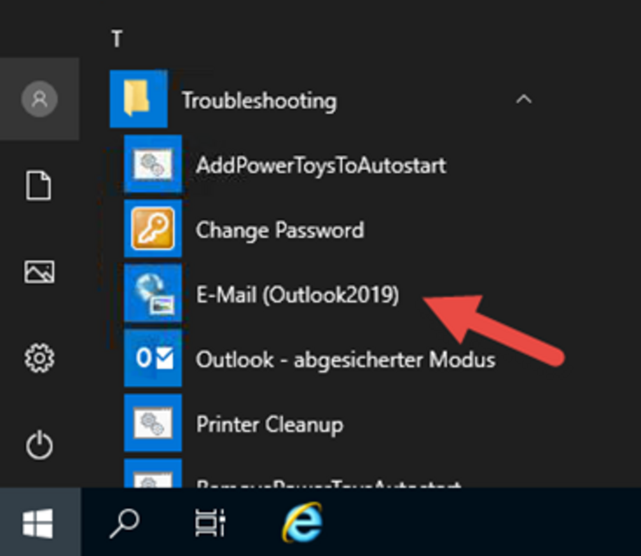The height and width of the screenshot is (556, 641).
Task: Click Outlook abgesicherter Modus icon
Action: click(x=153, y=358)
